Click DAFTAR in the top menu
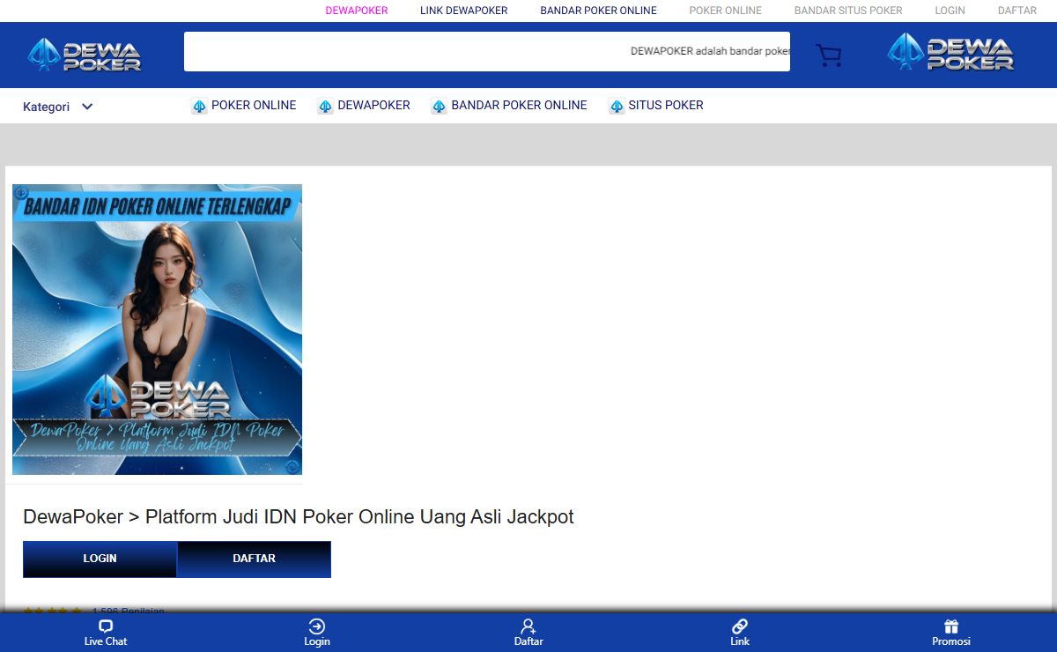Viewport: 1057px width, 652px height. pyautogui.click(x=1017, y=11)
